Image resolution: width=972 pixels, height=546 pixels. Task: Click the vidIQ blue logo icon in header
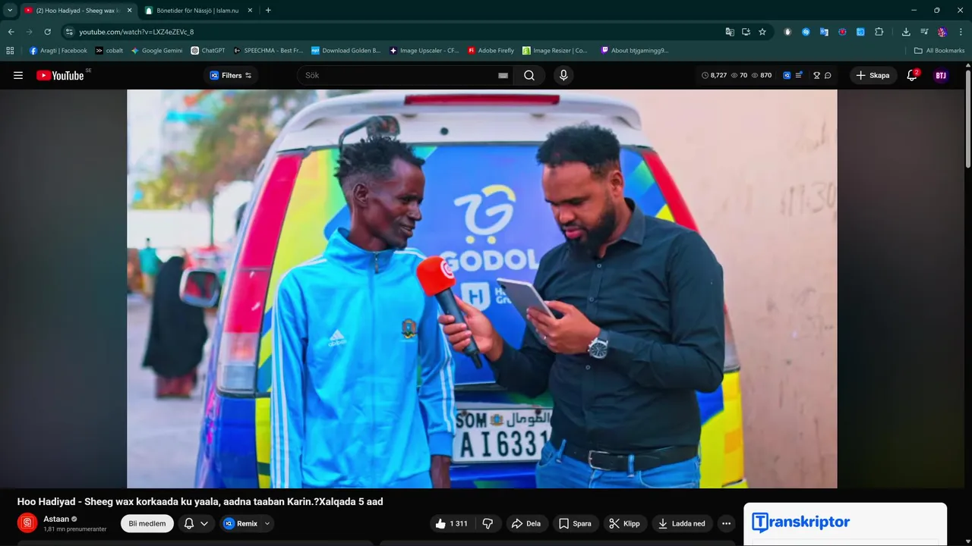[787, 75]
